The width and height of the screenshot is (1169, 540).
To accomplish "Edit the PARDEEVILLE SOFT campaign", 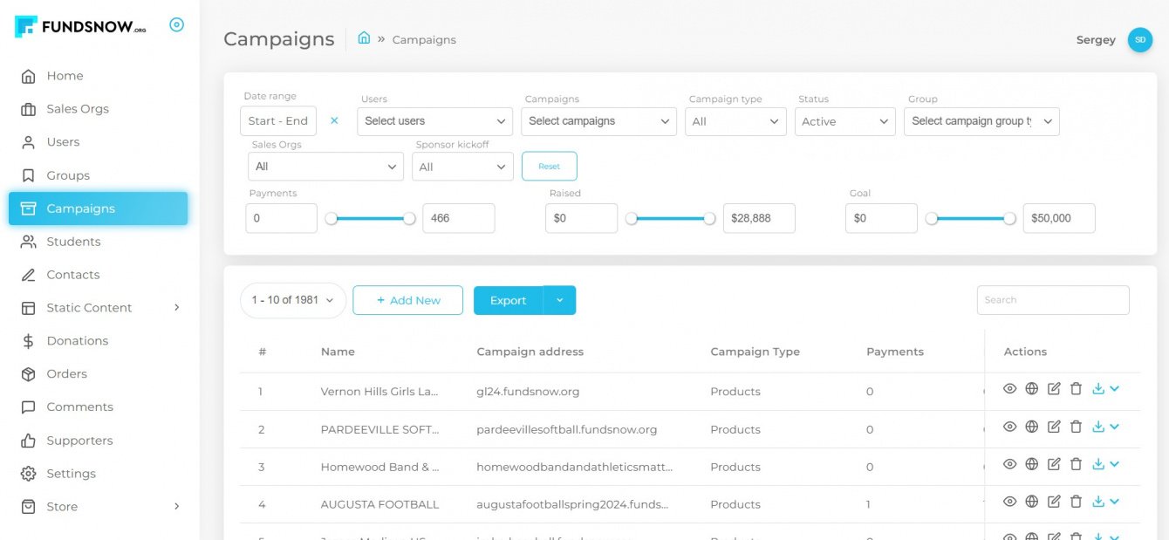I will coord(1054,427).
